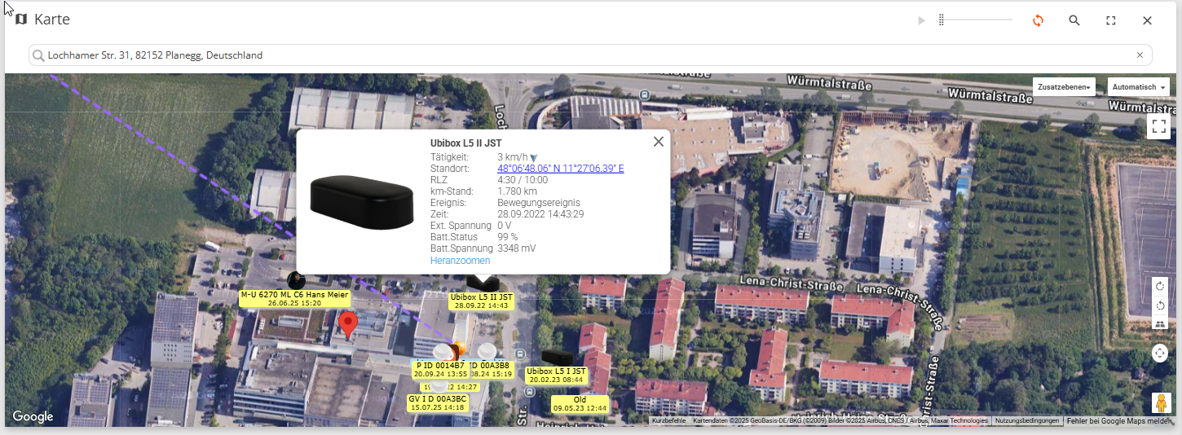
Task: Select the Street View pegman
Action: tap(1161, 403)
